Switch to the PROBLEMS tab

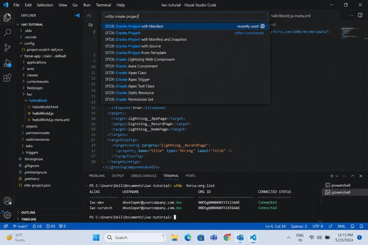[x=97, y=176]
